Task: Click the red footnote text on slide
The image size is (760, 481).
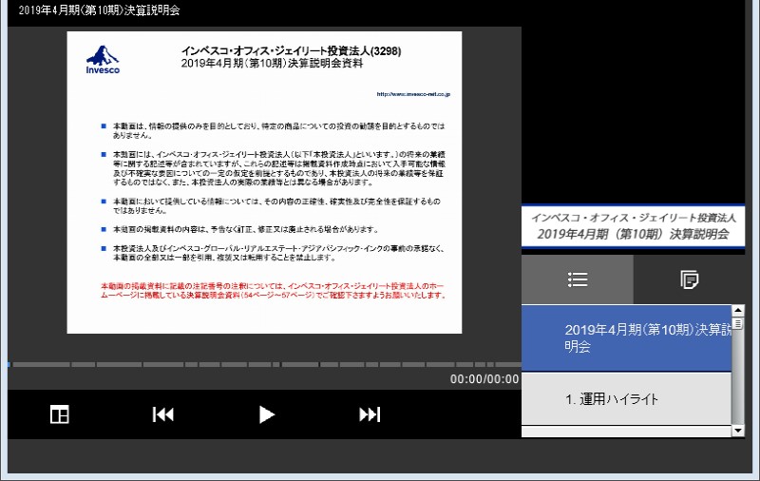Action: 274,291
